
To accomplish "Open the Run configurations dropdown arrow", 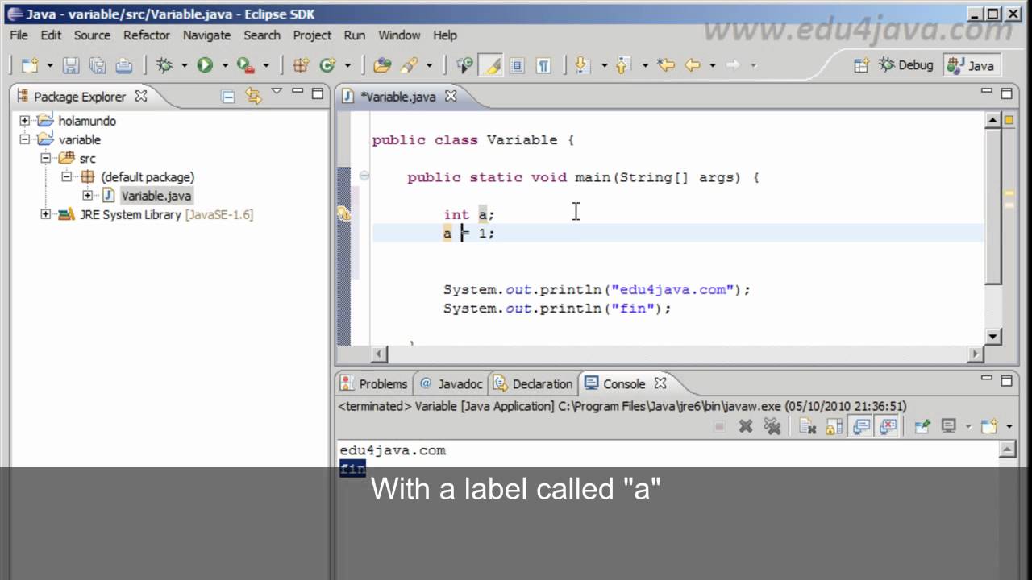I will (224, 66).
